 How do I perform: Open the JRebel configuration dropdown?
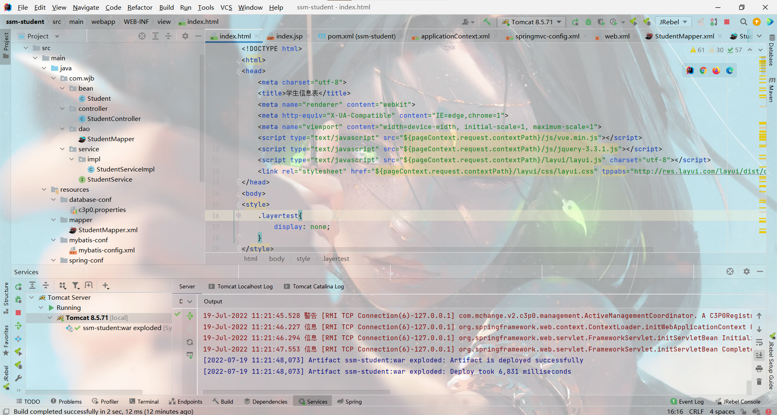673,22
